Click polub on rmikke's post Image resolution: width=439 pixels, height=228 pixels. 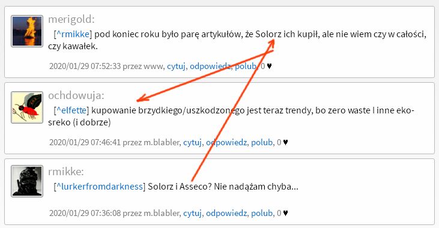click(262, 213)
